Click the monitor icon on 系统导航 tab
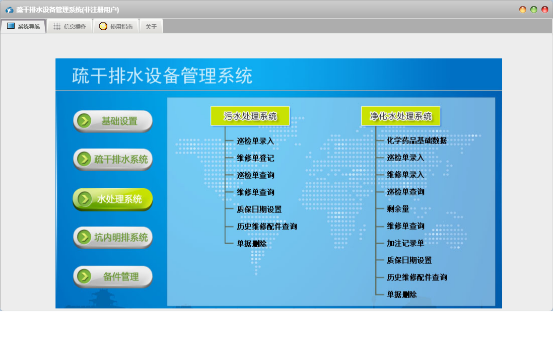Viewport: 553px width, 362px height. point(11,26)
